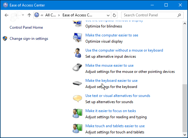Click the keyboard icon
The height and width of the screenshot is (138, 188).
coord(77,83)
